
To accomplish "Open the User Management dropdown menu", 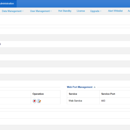I will click(41, 11).
